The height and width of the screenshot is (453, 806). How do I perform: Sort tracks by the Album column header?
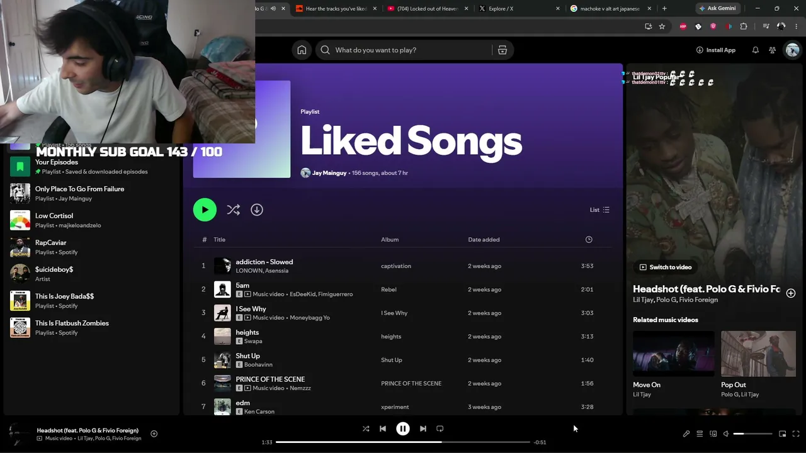(x=390, y=240)
